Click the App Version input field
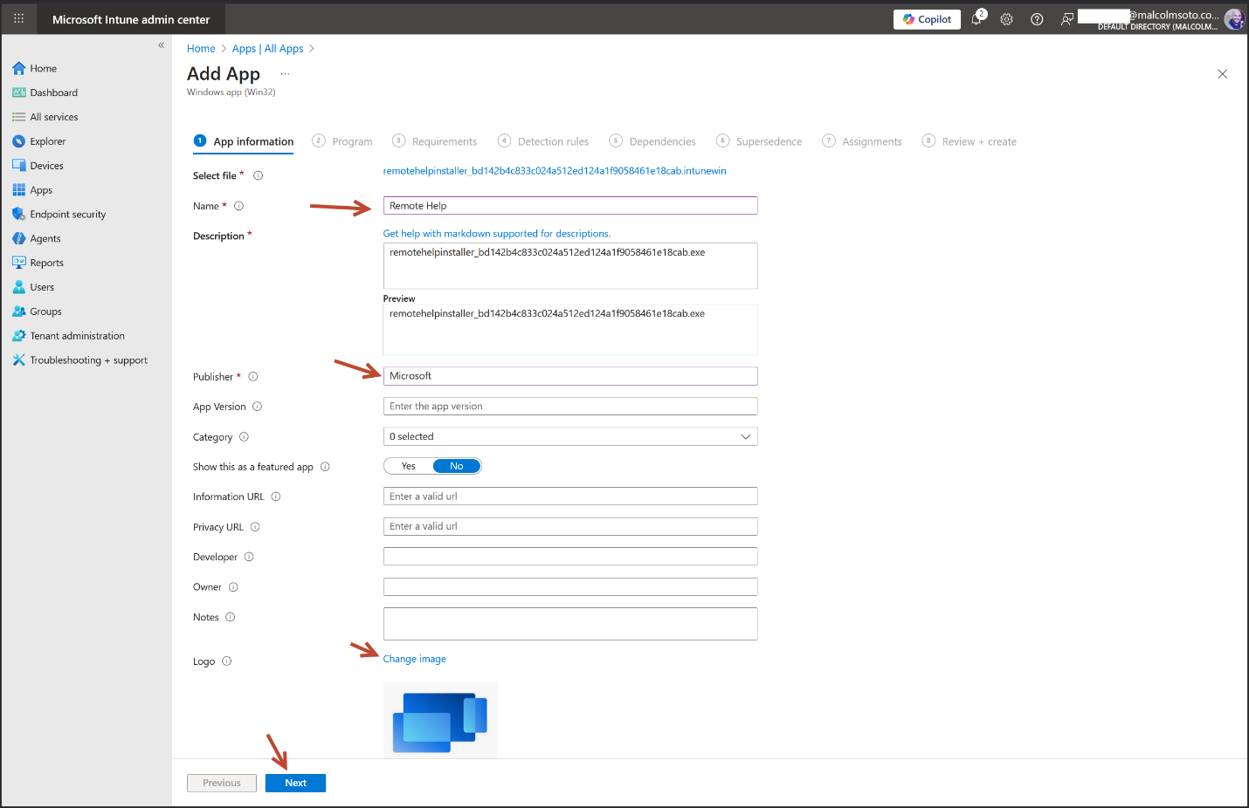 pos(569,407)
